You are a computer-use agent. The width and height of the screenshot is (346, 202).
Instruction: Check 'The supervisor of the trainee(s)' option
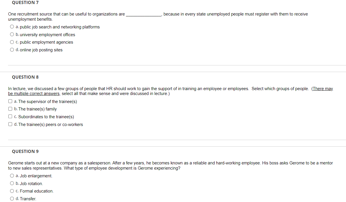pos(10,101)
